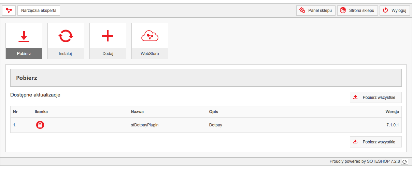Click the Dotpay description cell
412x176 pixels.
tap(216, 125)
